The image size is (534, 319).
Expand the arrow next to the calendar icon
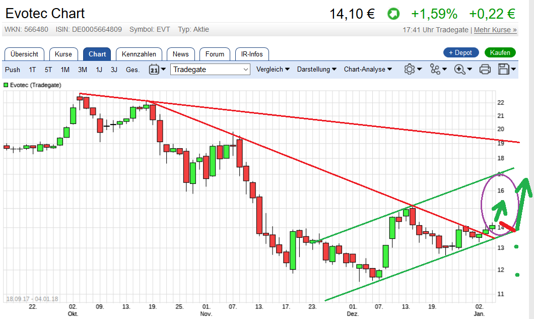point(163,69)
